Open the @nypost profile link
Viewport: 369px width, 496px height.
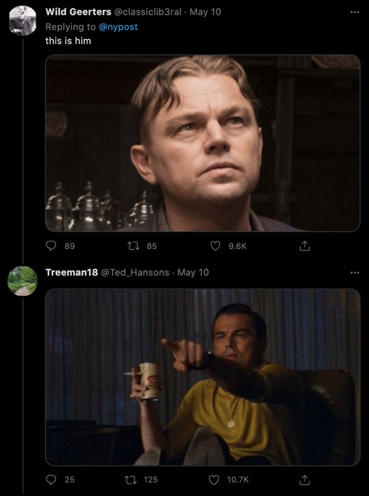(118, 27)
